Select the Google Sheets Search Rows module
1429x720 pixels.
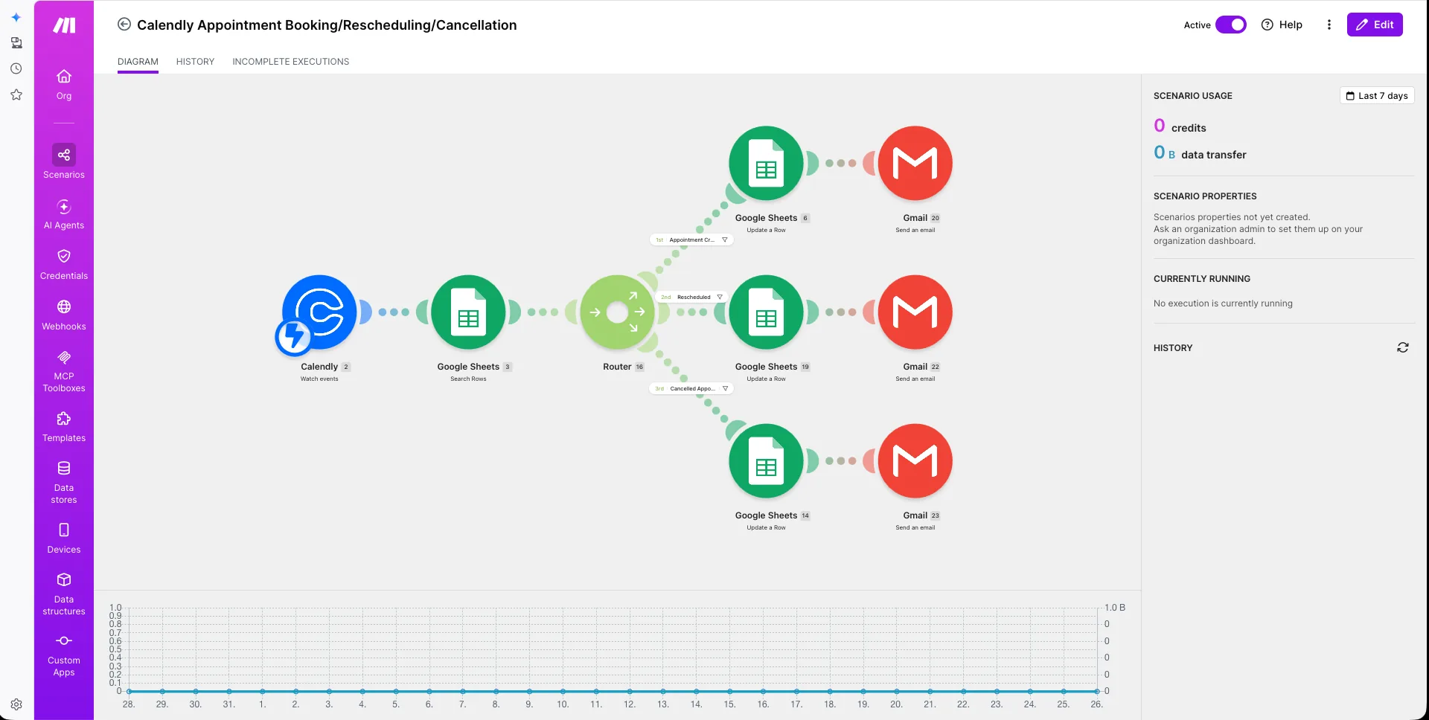click(468, 312)
